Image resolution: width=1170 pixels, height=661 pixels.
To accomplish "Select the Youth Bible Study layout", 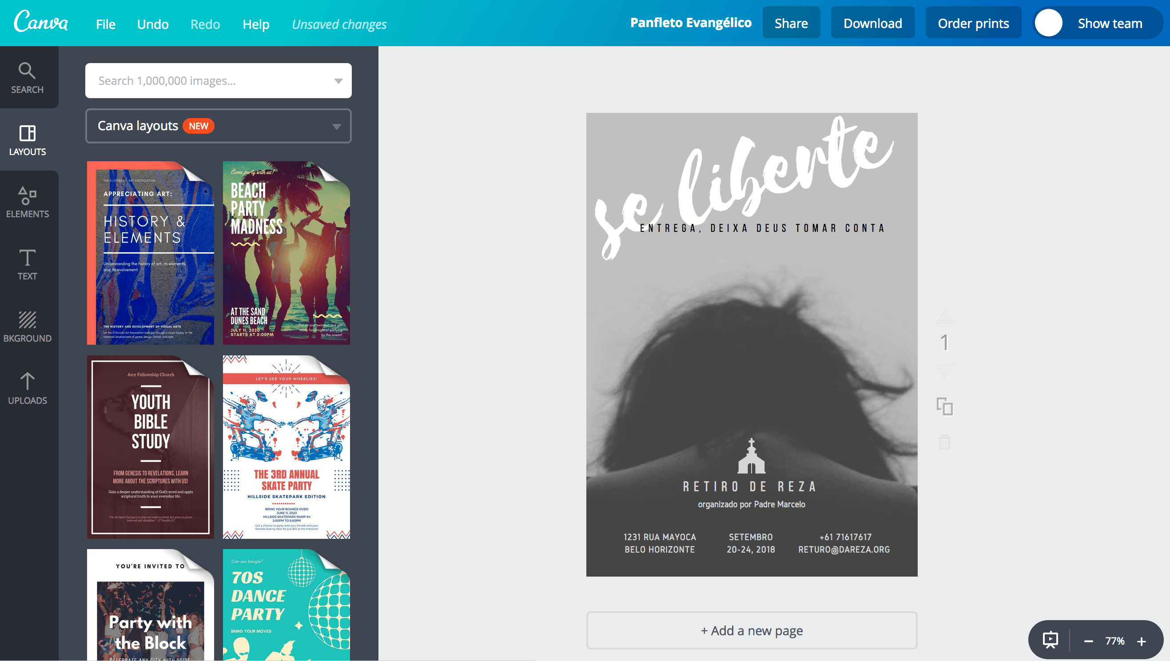I will point(150,447).
